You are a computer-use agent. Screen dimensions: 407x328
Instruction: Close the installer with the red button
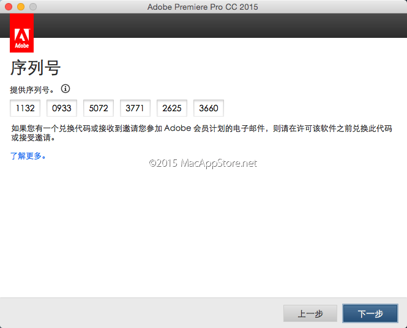click(9, 7)
